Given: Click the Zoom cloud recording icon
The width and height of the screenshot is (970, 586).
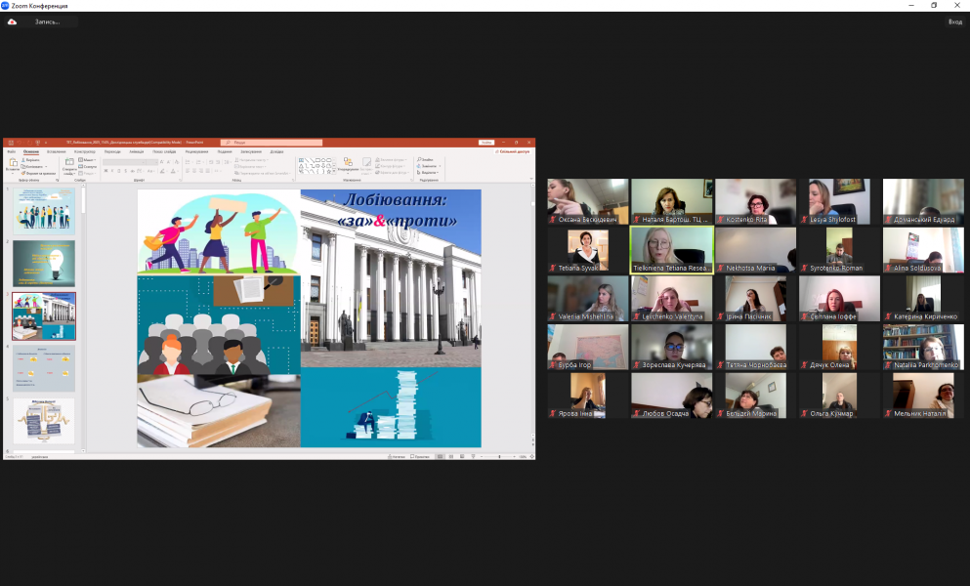Looking at the screenshot, I should click(x=12, y=21).
